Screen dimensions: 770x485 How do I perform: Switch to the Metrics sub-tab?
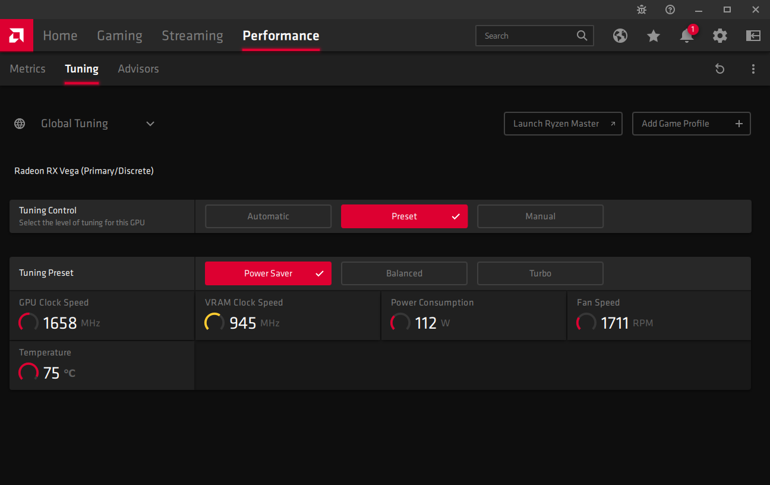click(x=27, y=69)
